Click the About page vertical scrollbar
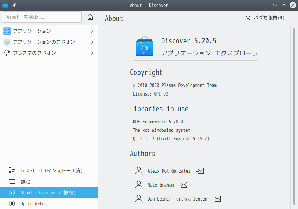 (294, 116)
